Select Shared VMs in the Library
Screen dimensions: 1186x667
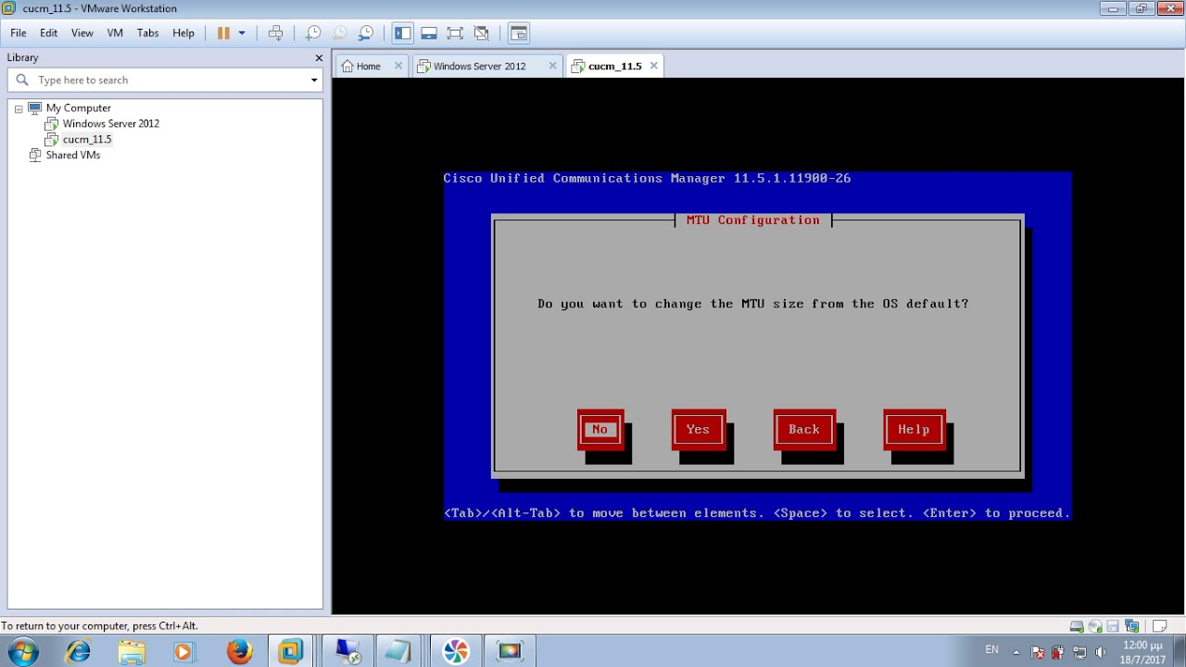point(72,155)
